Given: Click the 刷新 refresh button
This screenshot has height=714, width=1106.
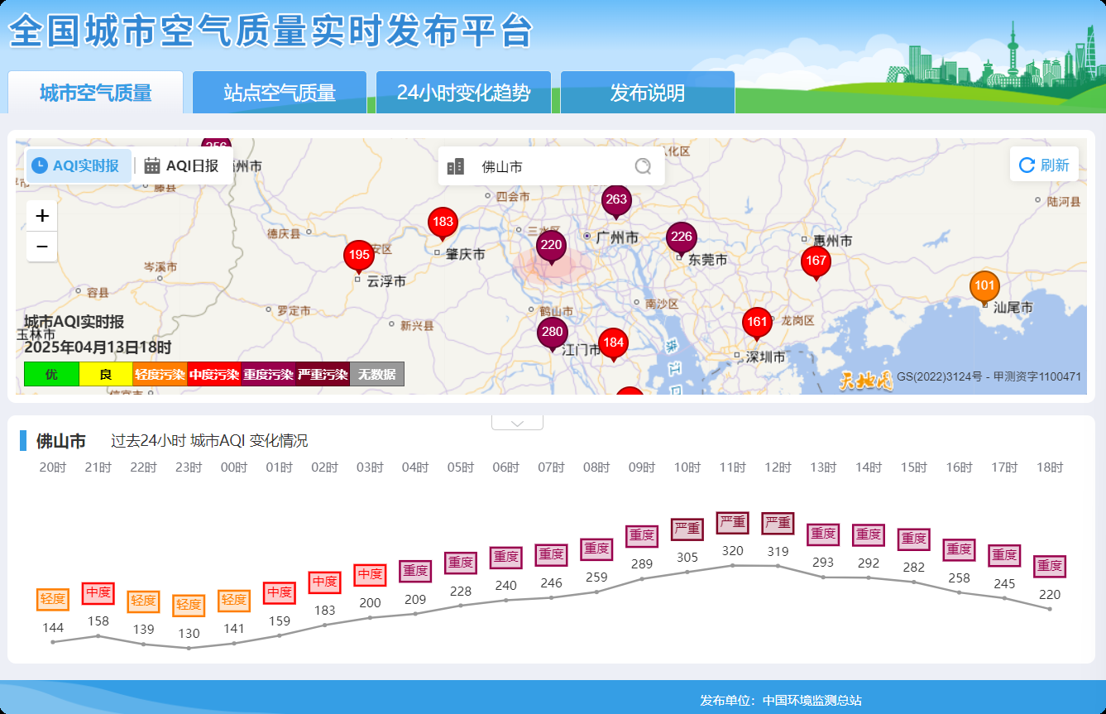Looking at the screenshot, I should click(x=1044, y=165).
